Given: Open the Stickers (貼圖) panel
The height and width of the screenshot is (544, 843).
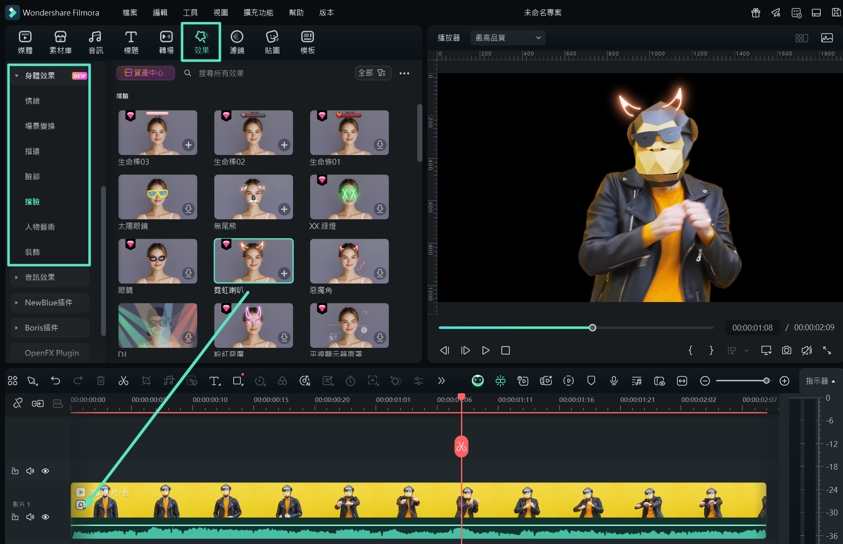Looking at the screenshot, I should click(272, 42).
